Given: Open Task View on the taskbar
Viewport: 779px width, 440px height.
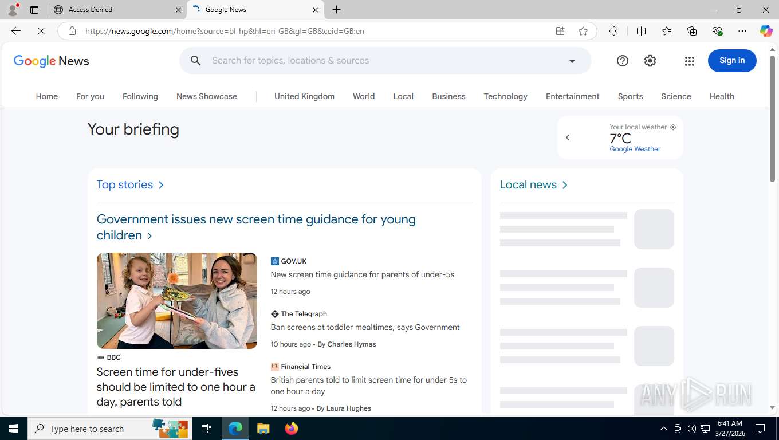Looking at the screenshot, I should click(x=206, y=429).
